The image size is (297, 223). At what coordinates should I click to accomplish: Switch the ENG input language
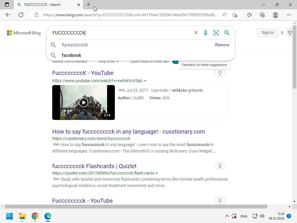[x=244, y=216]
